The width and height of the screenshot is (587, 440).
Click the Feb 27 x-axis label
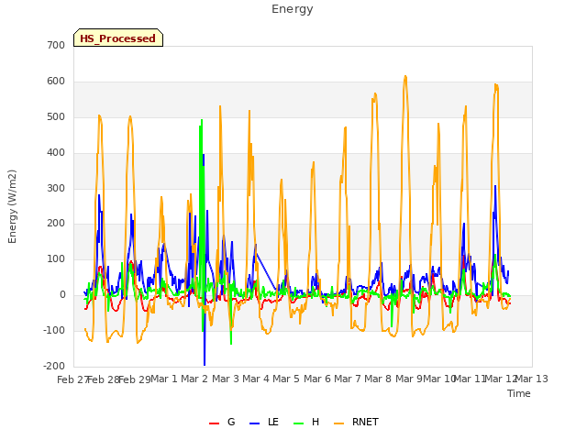point(73,379)
